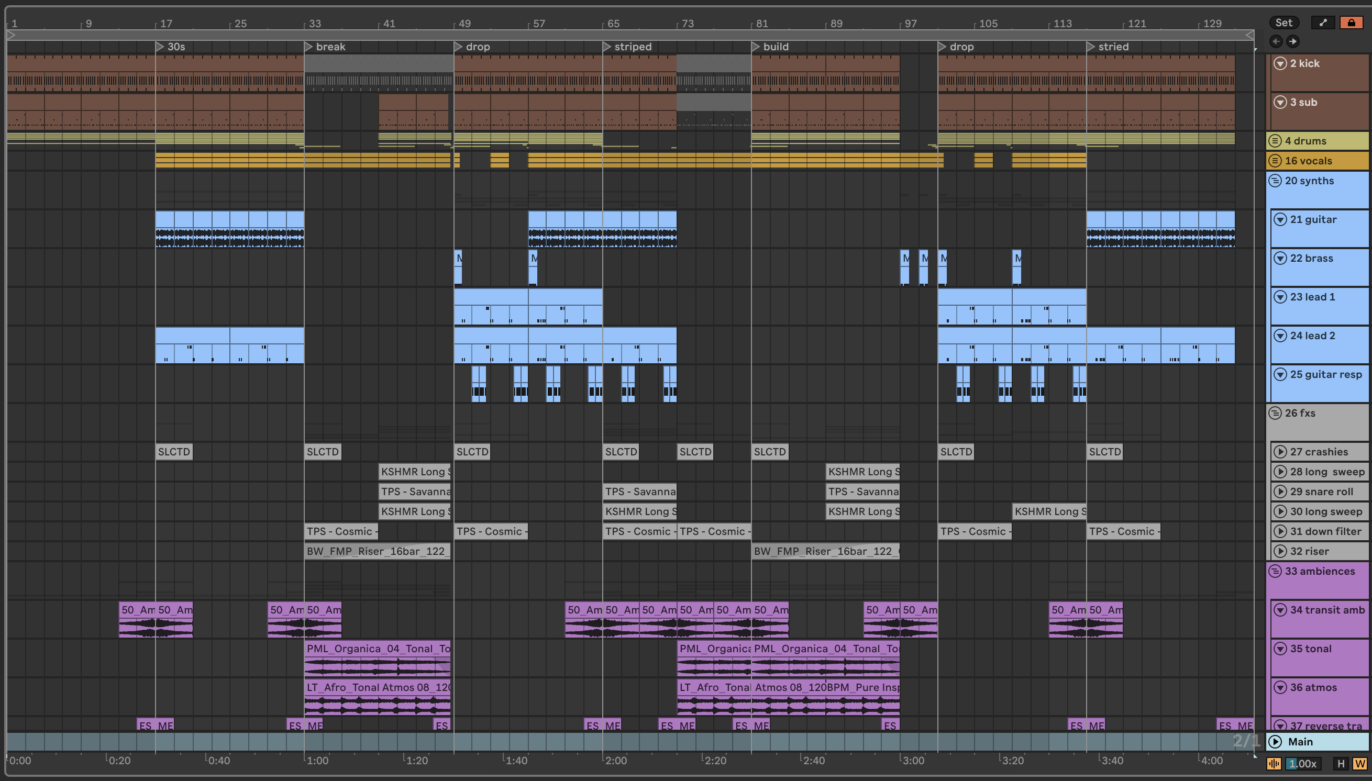
Task: Fold the 20 synths group
Action: (x=1275, y=181)
